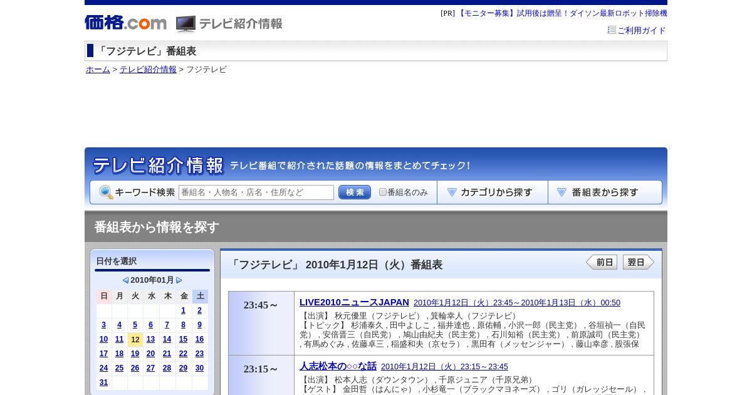752x395 pixels.
Task: Click the 2010年01月 month label
Action: (152, 280)
